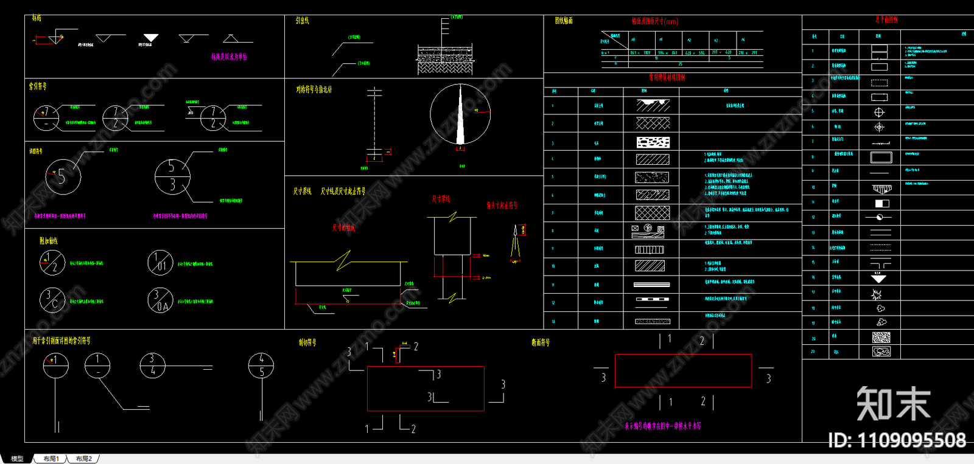This screenshot has height=464, width=974.
Task: Select the solid filled elevation triangle symbol
Action: click(x=151, y=38)
